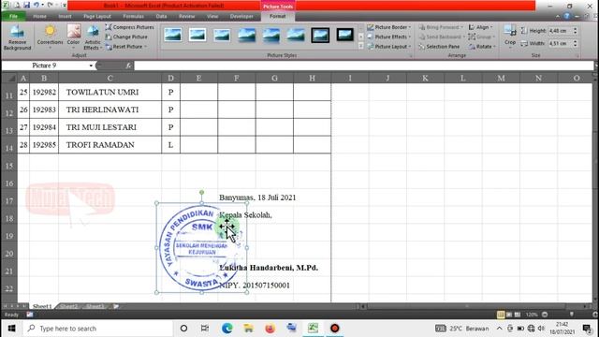Click text Lukitha Handarbeni, M.Pd.
This screenshot has height=337, width=599.
tap(269, 268)
